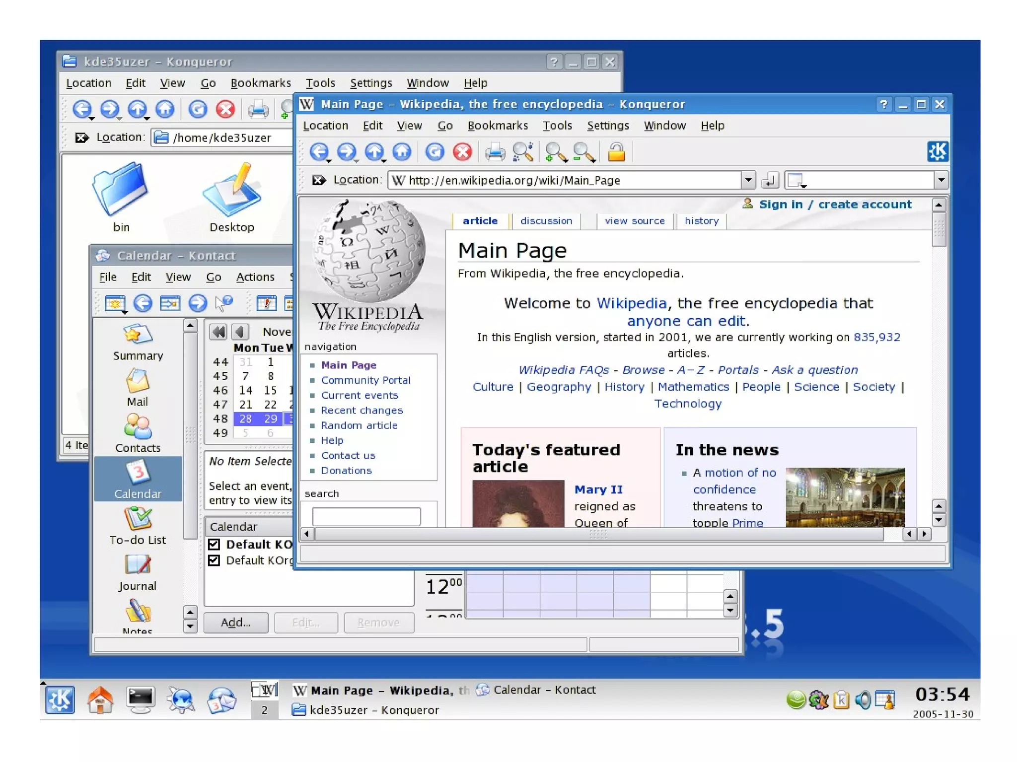Expand the Wikipedia location URL dropdown
Viewport: 1017px width, 762px height.
[x=748, y=180]
